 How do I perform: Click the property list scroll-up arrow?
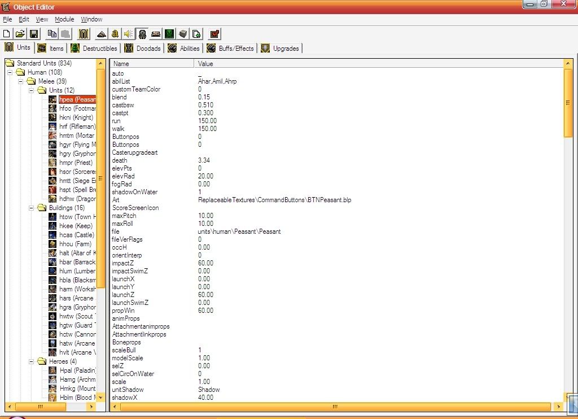coord(568,64)
